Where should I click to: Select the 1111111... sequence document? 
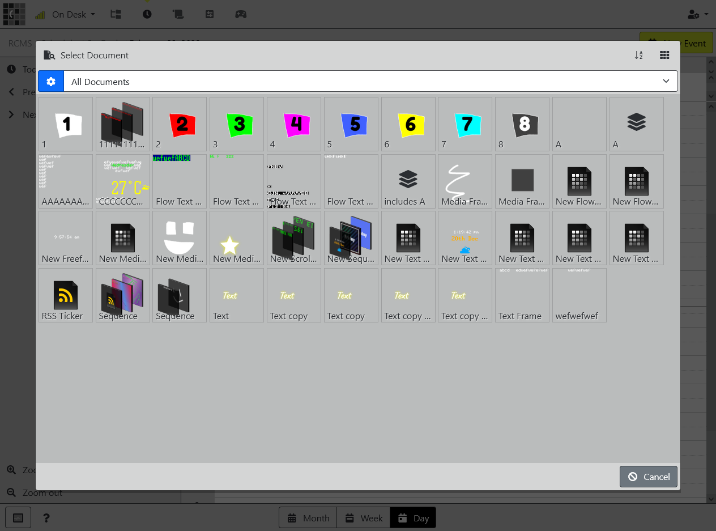(123, 124)
